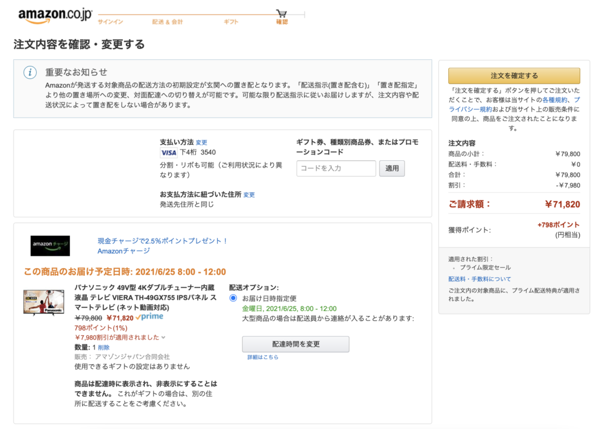The image size is (608, 429).
Task: Open 配送料・手数料について link
Action: (x=479, y=279)
